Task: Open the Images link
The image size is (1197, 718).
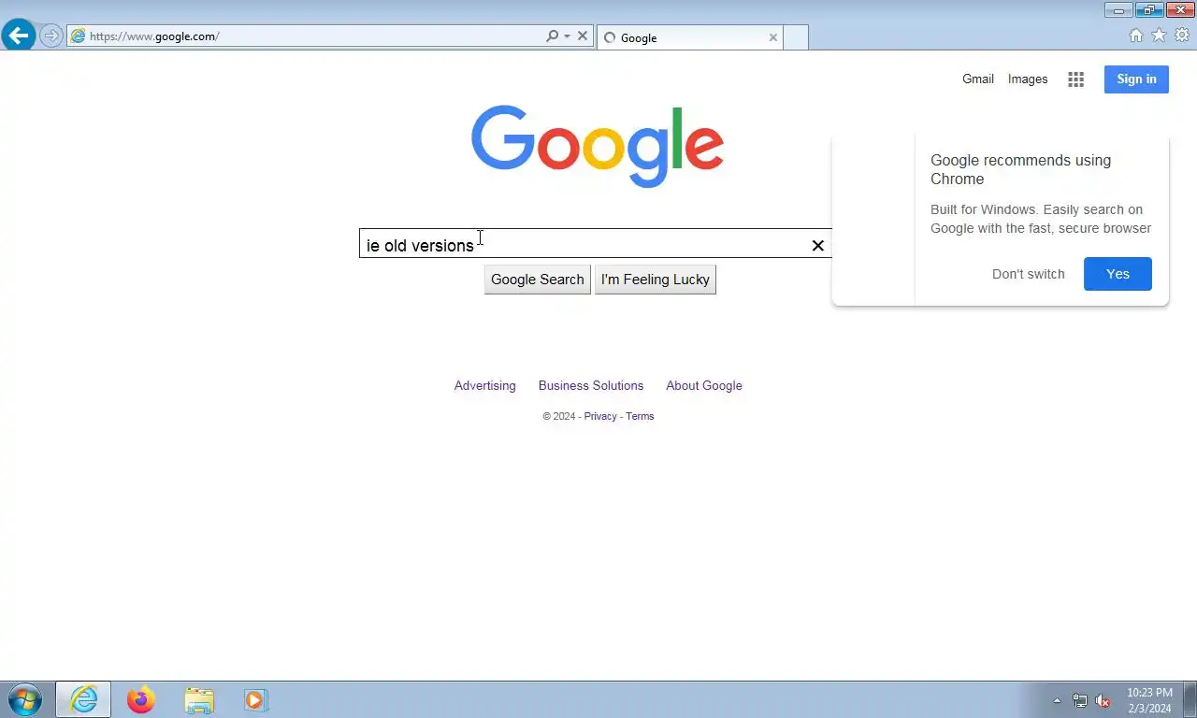Action: (x=1028, y=79)
